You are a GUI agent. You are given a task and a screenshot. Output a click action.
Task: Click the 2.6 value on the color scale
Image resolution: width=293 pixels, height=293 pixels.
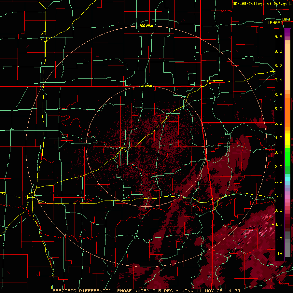pyautogui.click(x=278, y=167)
